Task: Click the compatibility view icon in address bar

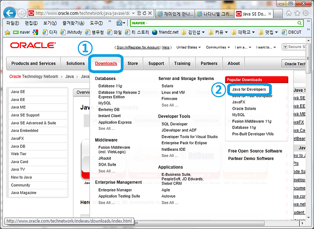Action: click(139, 13)
